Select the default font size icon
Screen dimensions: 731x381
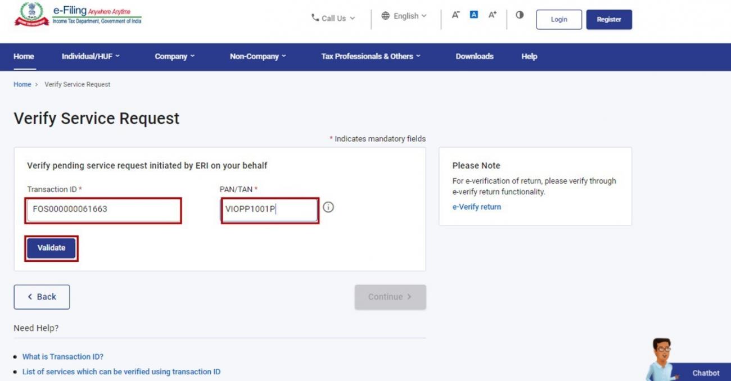tap(473, 15)
